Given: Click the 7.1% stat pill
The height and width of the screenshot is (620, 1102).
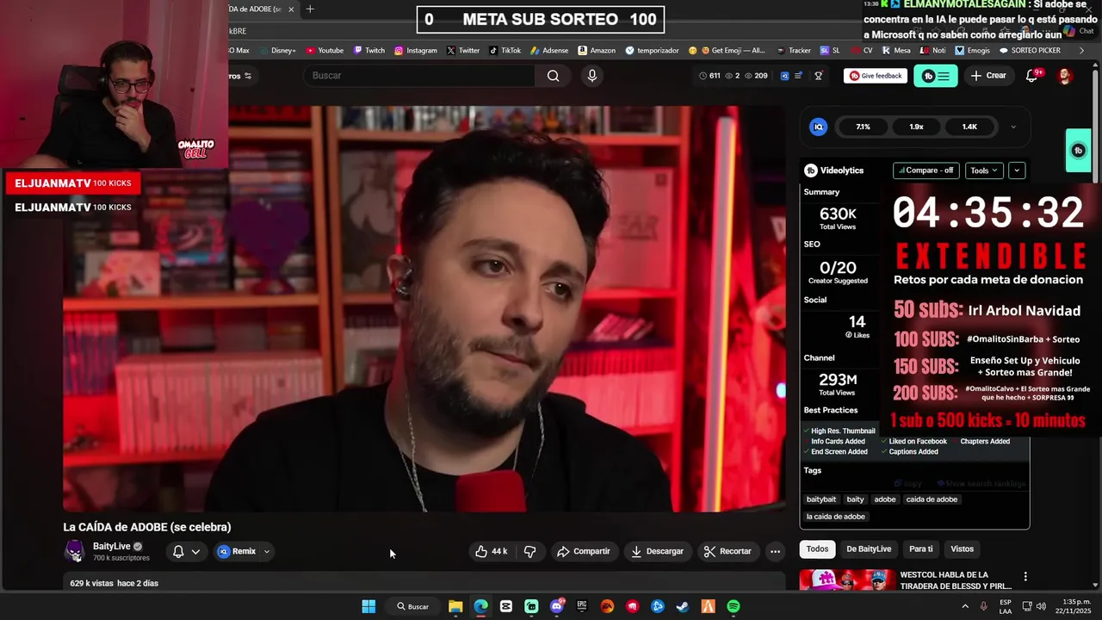Looking at the screenshot, I should [x=863, y=127].
